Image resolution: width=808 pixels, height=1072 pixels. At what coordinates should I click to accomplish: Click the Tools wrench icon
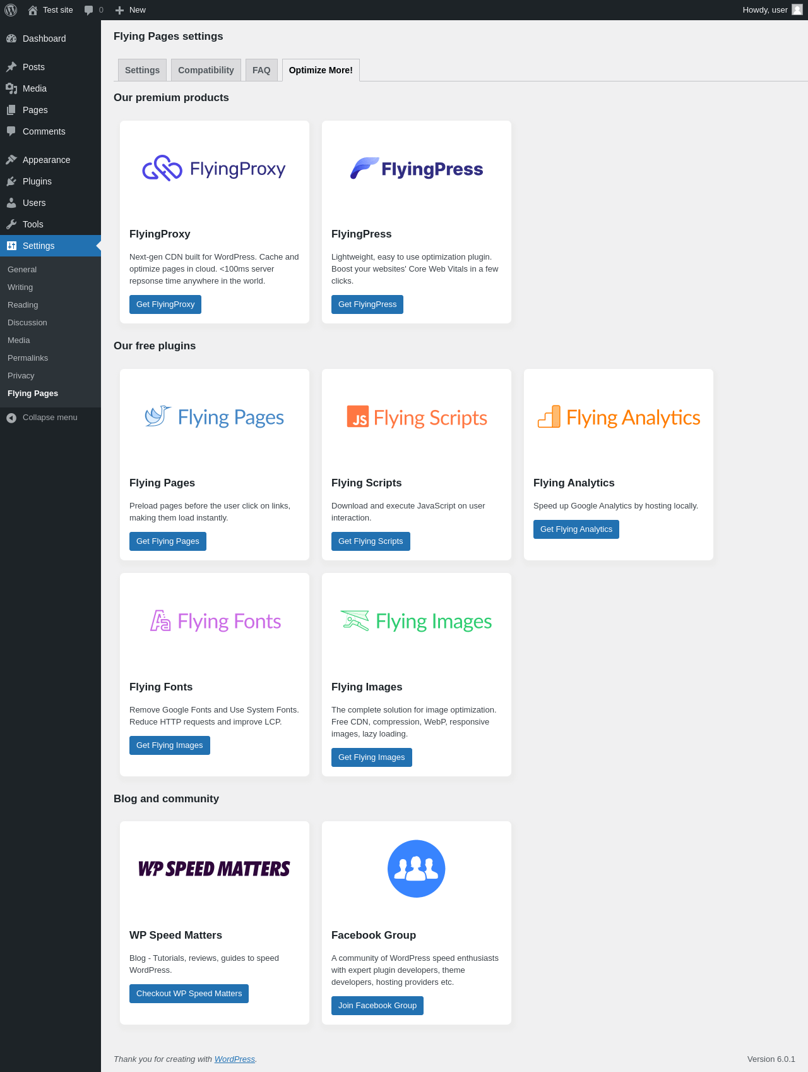click(11, 224)
